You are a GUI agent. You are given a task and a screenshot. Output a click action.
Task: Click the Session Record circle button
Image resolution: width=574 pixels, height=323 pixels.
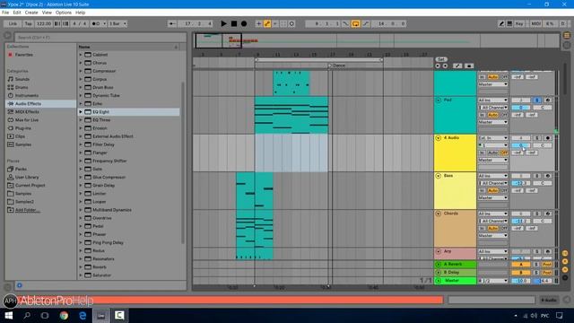[x=291, y=24]
